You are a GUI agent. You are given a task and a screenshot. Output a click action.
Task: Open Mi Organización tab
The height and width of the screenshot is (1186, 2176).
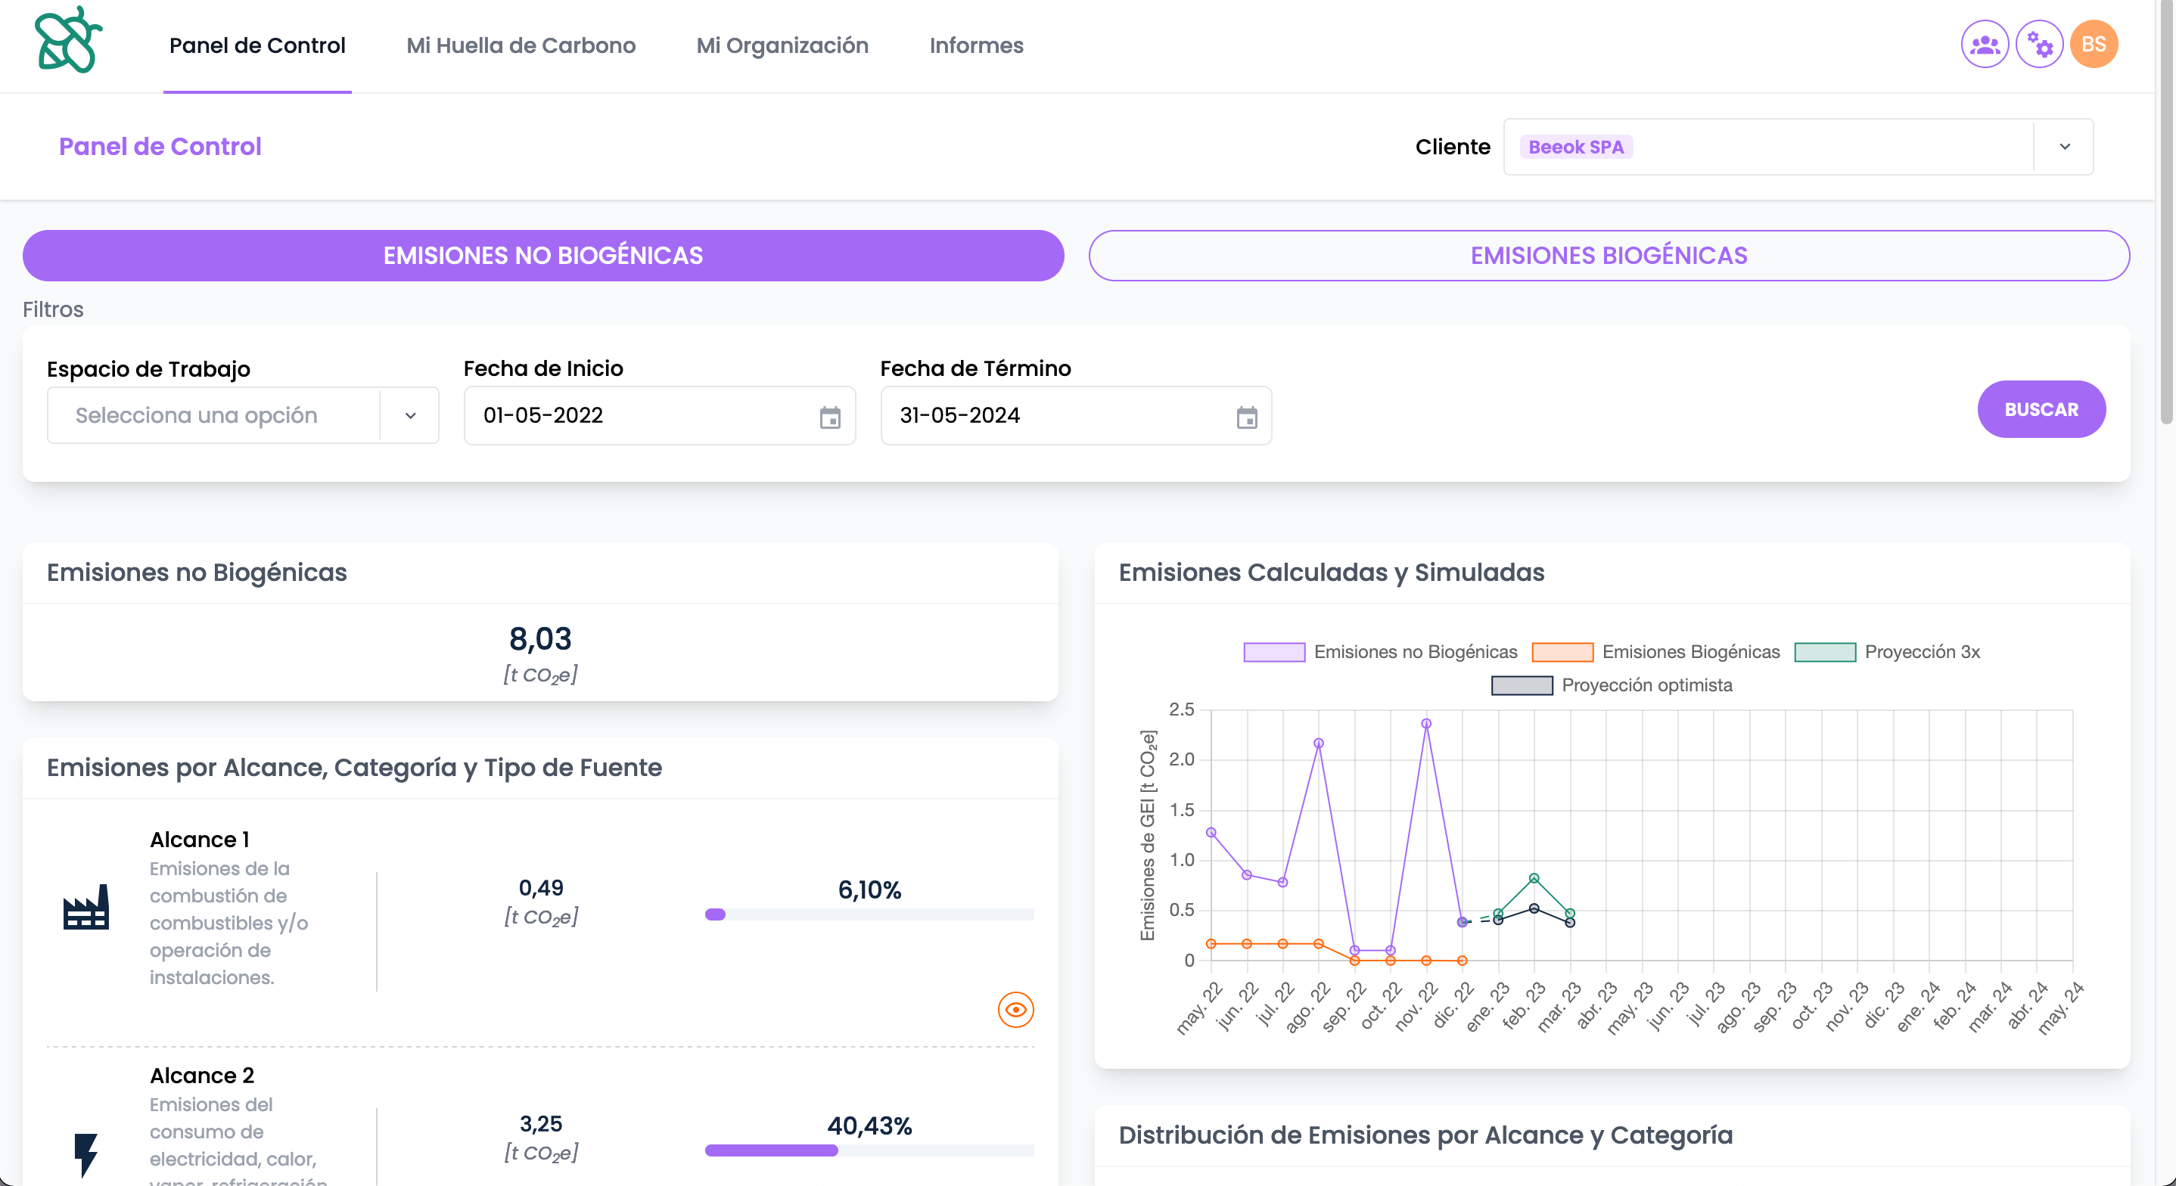tap(782, 45)
